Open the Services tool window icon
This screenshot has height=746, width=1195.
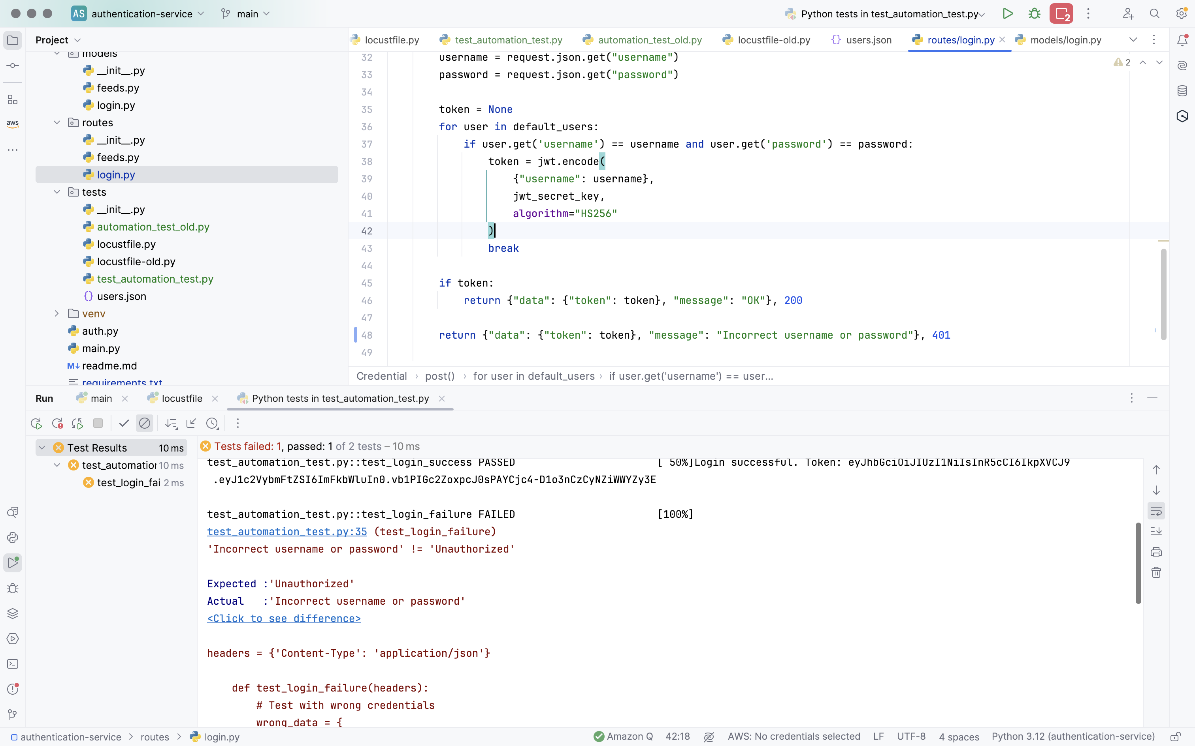(13, 639)
